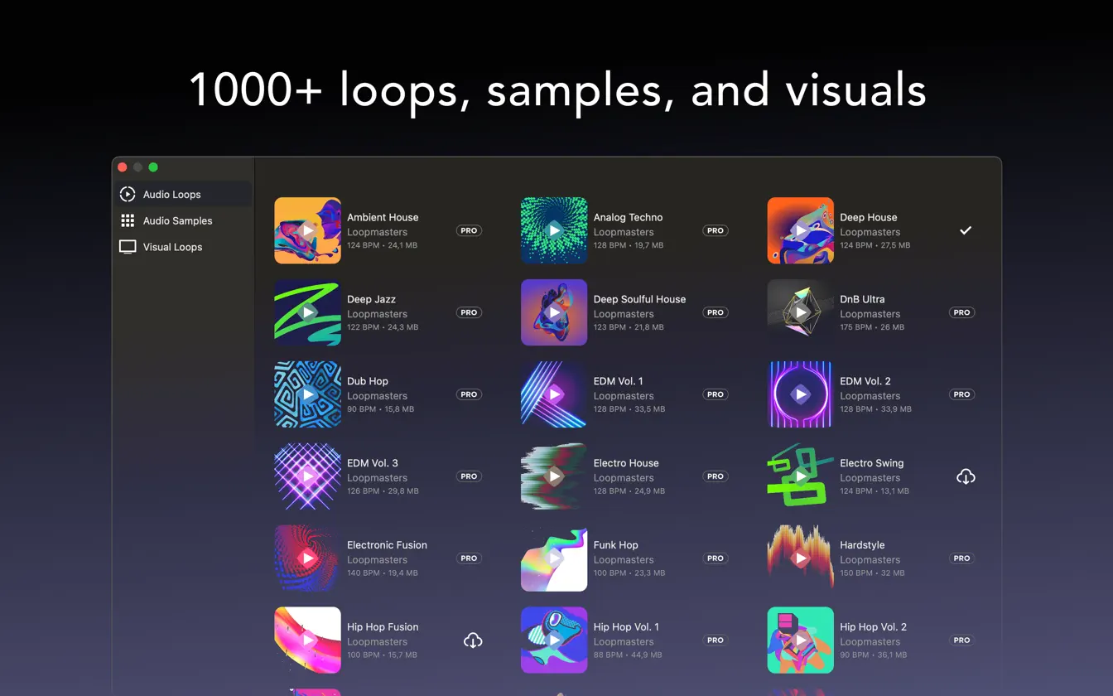Image resolution: width=1113 pixels, height=696 pixels.
Task: Play the Analog Techno loop preview
Action: (554, 230)
